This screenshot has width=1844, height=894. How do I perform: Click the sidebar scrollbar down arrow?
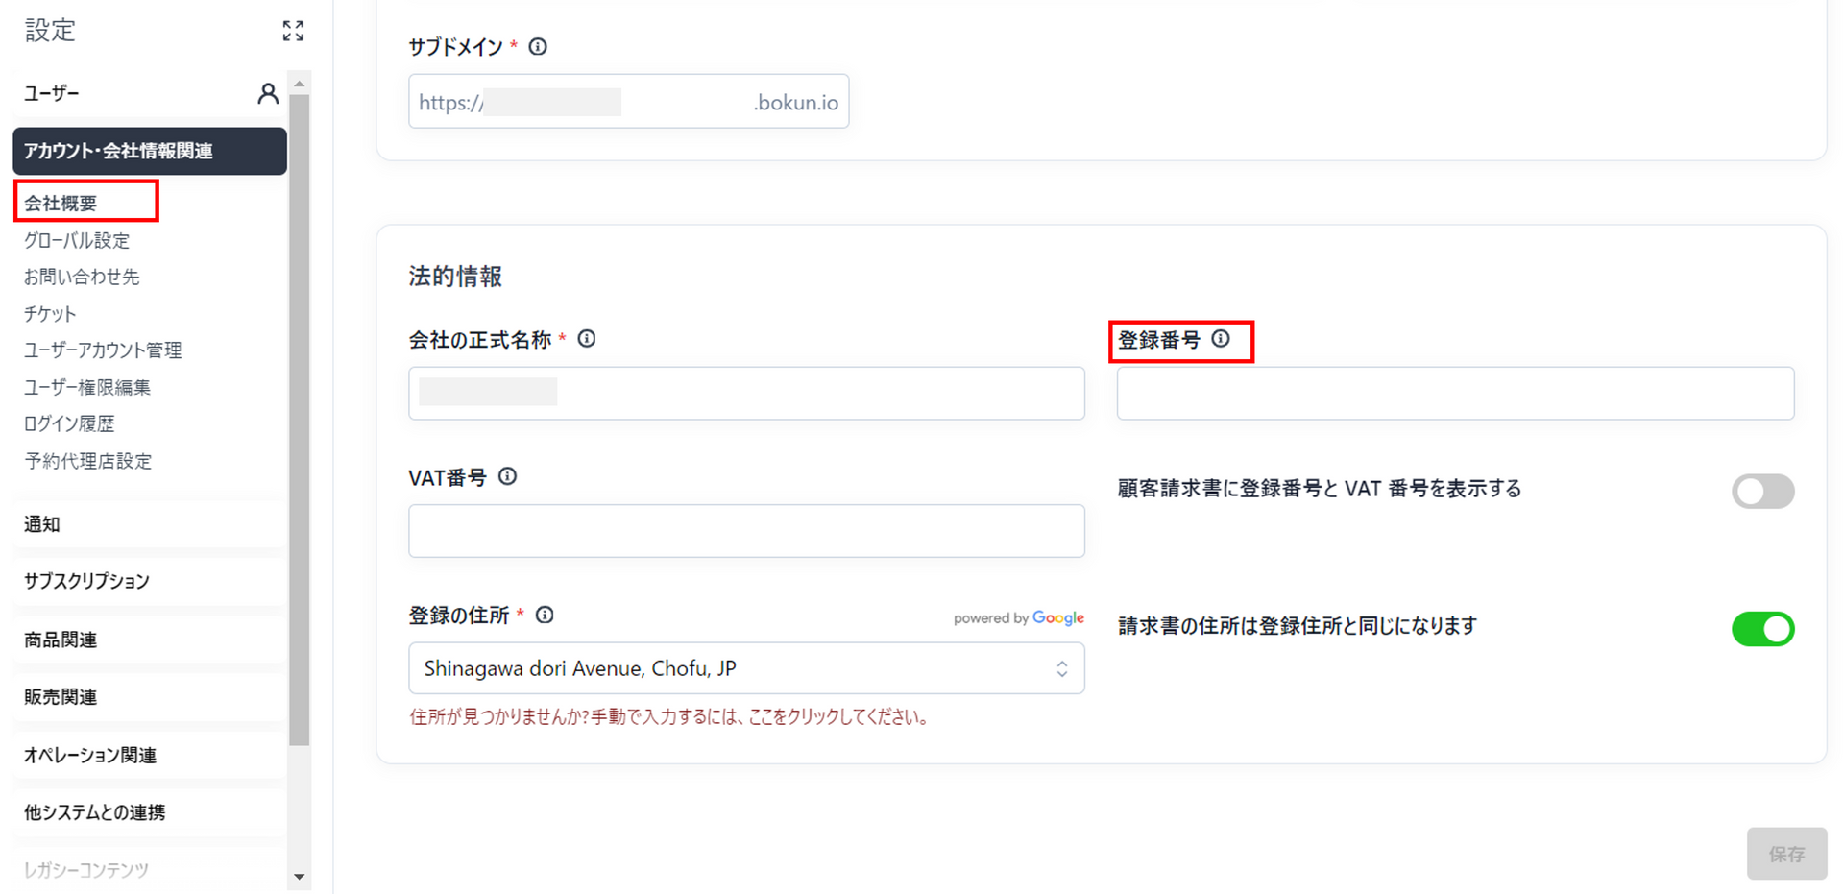(x=300, y=876)
